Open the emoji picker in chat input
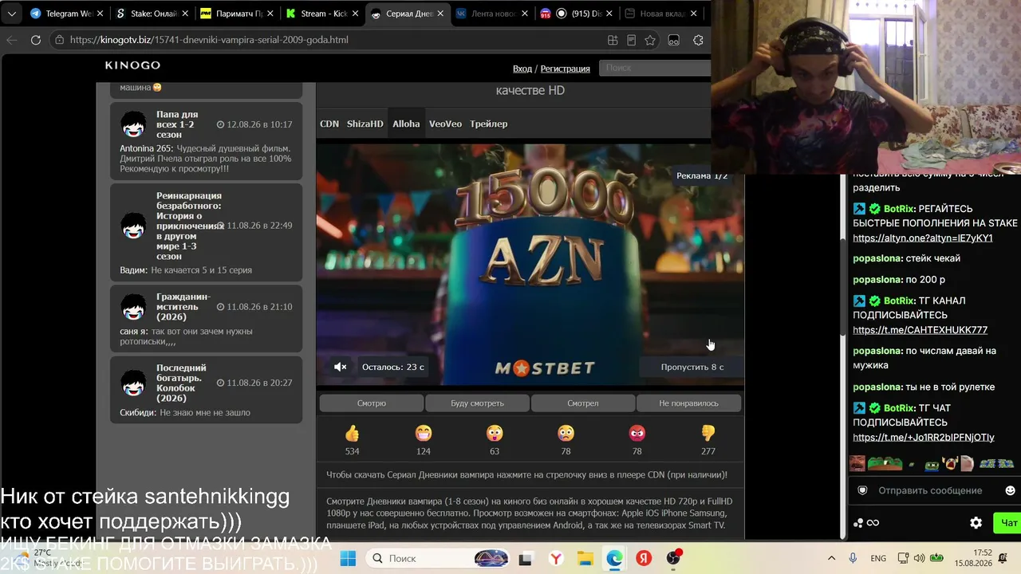Viewport: 1021px width, 574px height. (1010, 490)
